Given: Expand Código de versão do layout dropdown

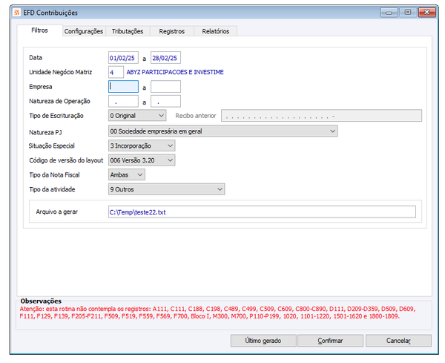Looking at the screenshot, I should tap(142, 160).
